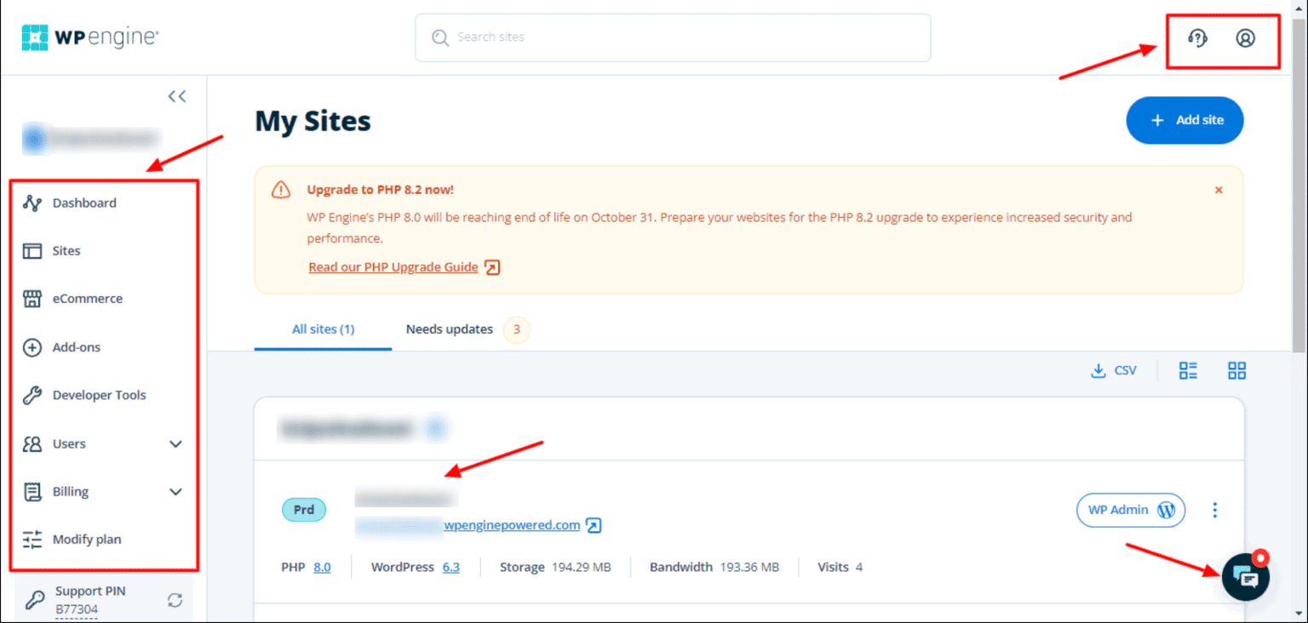Dismiss the PHP 8.2 upgrade banner
Screen dimensions: 1308x623
click(1219, 190)
